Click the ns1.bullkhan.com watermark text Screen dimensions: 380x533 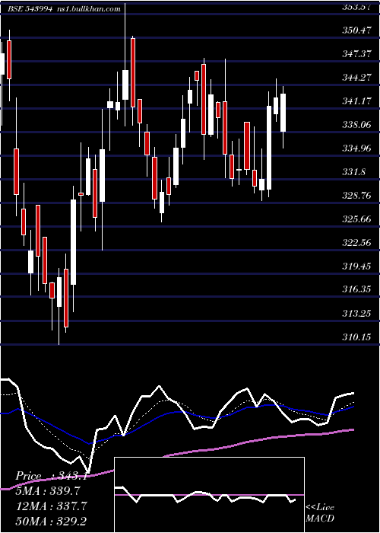click(x=89, y=9)
